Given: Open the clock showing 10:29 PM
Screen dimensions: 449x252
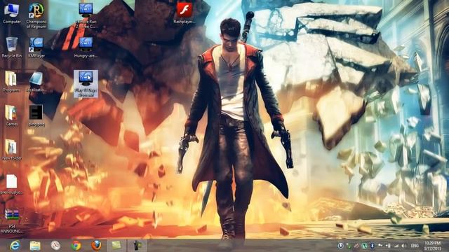Looking at the screenshot, I should click(433, 246).
